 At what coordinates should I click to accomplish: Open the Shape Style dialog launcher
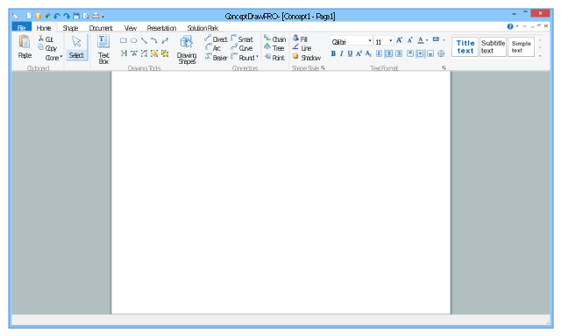pos(323,68)
